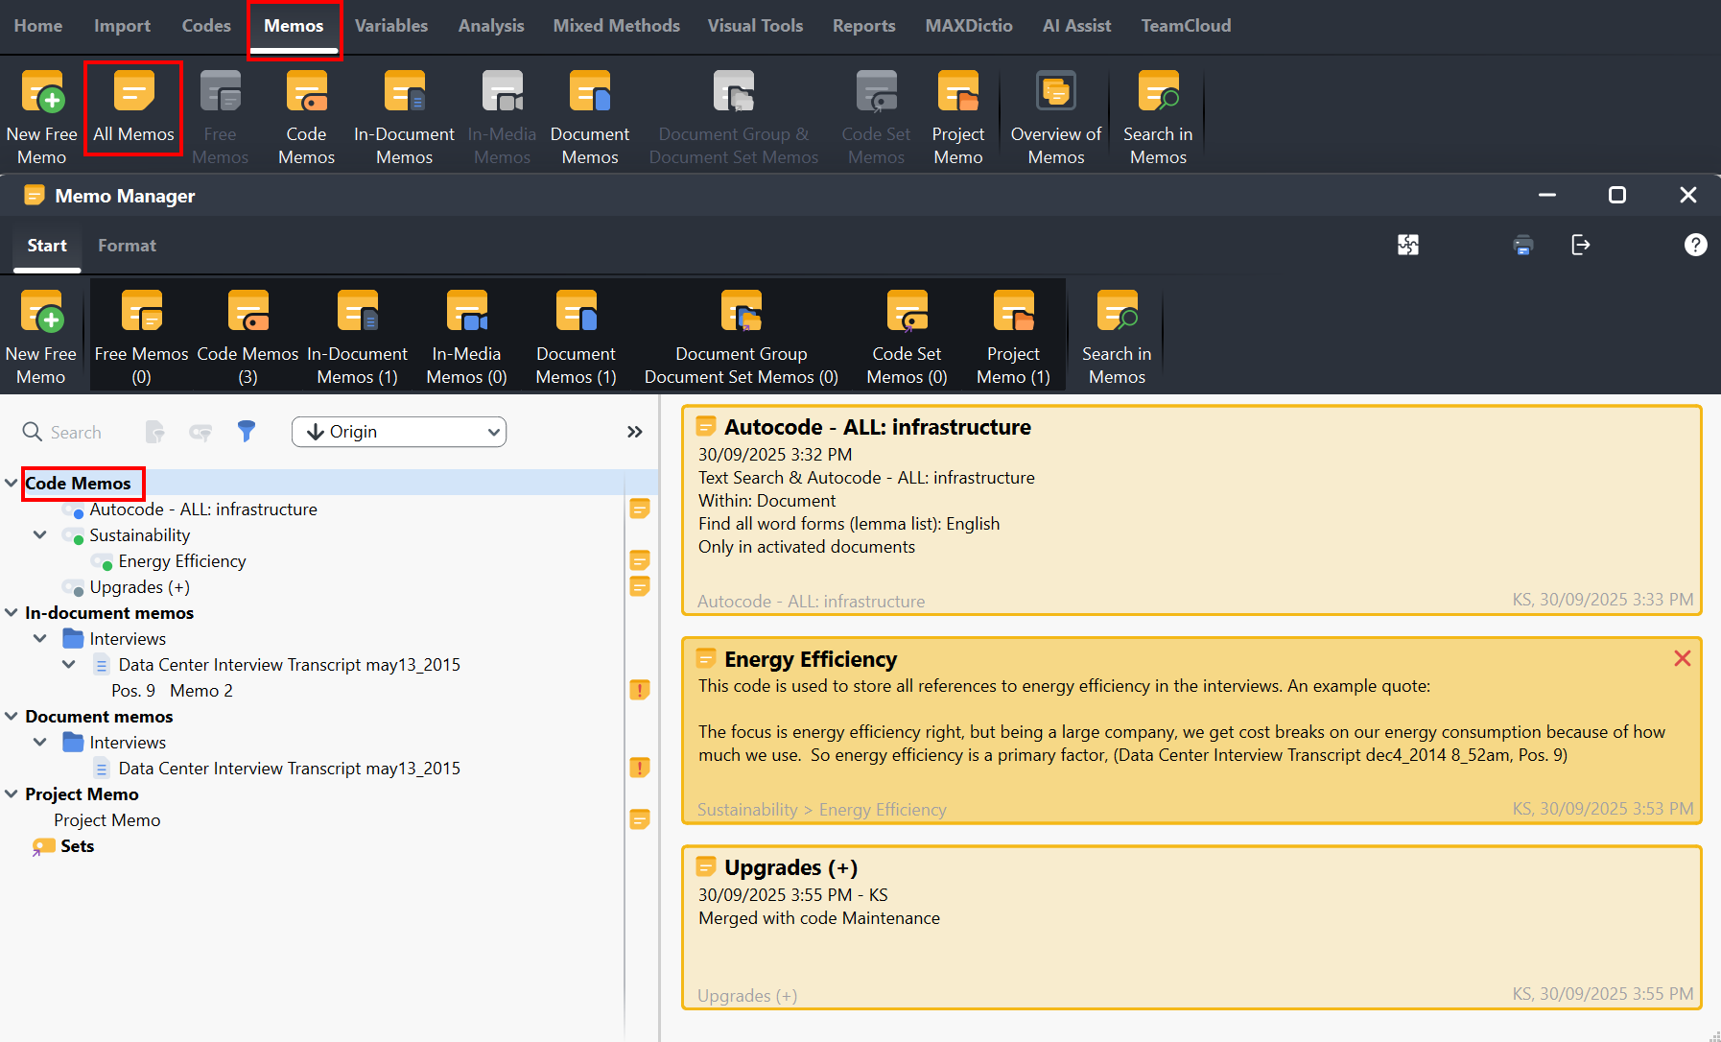The height and width of the screenshot is (1042, 1721).
Task: Open Memo Manager help
Action: point(1695,245)
